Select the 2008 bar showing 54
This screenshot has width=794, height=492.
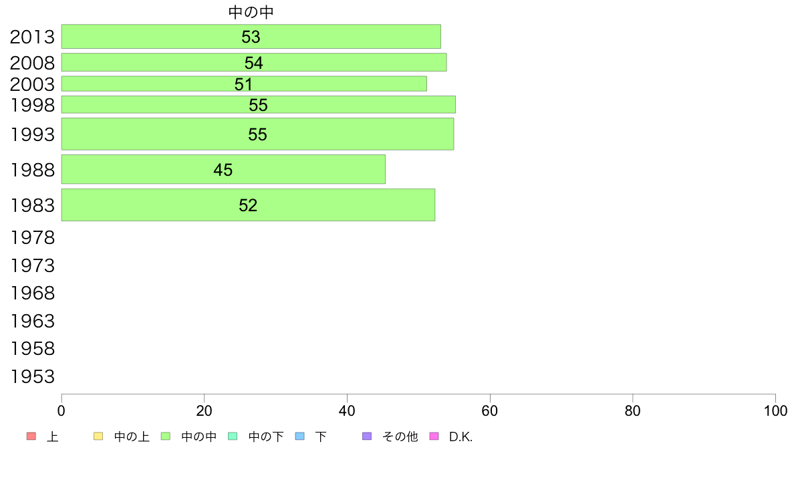point(254,62)
